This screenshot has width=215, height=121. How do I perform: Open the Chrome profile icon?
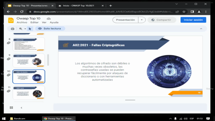[x=199, y=12]
